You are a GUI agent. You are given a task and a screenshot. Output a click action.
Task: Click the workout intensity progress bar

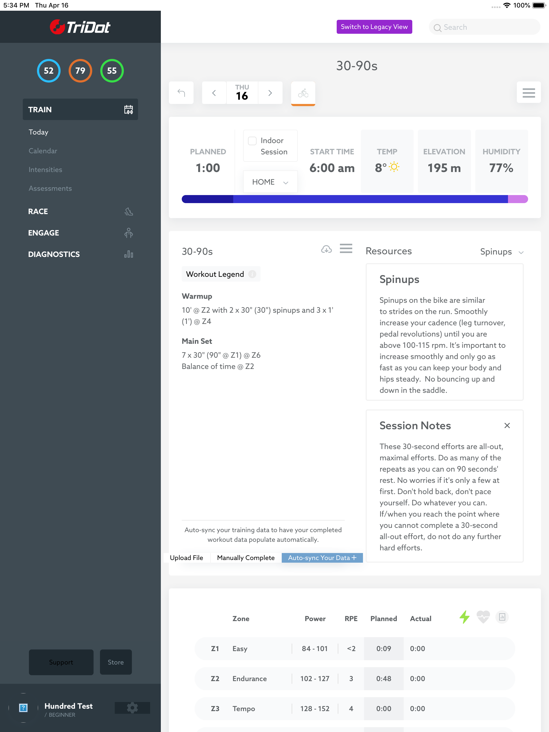(354, 199)
